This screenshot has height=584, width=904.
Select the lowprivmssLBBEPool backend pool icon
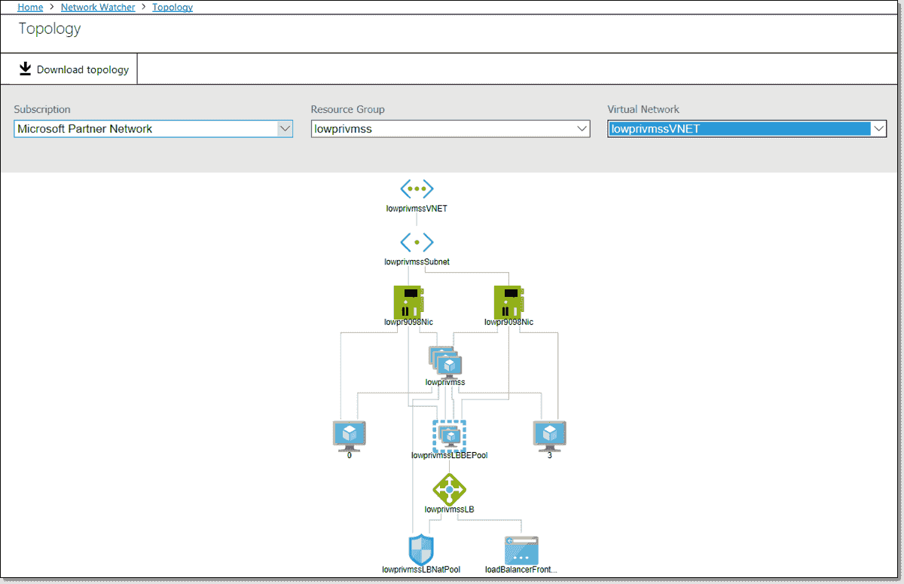450,435
